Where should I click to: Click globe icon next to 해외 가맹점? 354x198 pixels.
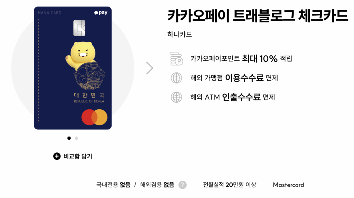pyautogui.click(x=176, y=78)
